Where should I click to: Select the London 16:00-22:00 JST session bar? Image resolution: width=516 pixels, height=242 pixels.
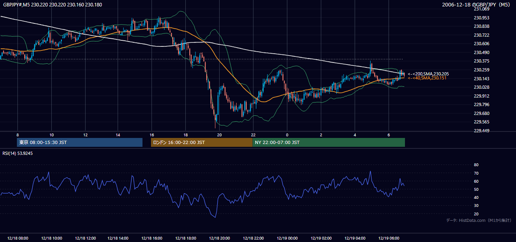pyautogui.click(x=201, y=142)
